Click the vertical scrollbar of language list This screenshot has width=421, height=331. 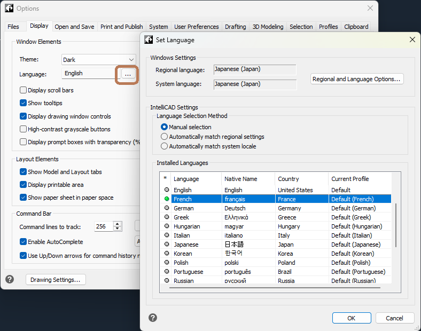click(396, 225)
